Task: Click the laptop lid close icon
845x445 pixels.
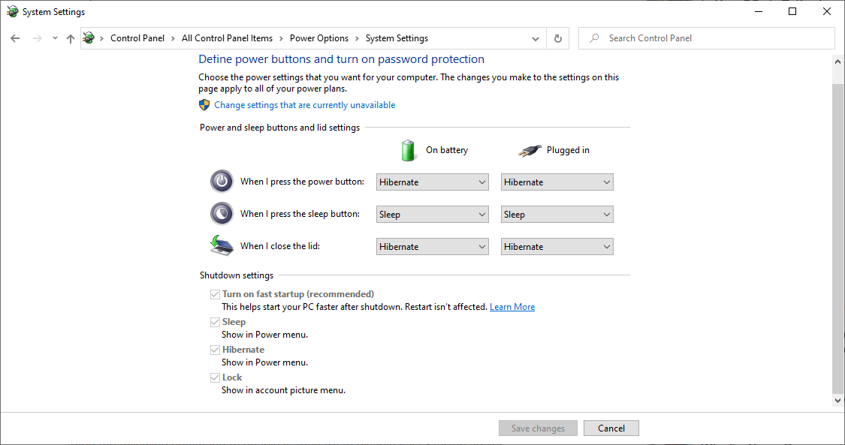Action: [x=222, y=245]
